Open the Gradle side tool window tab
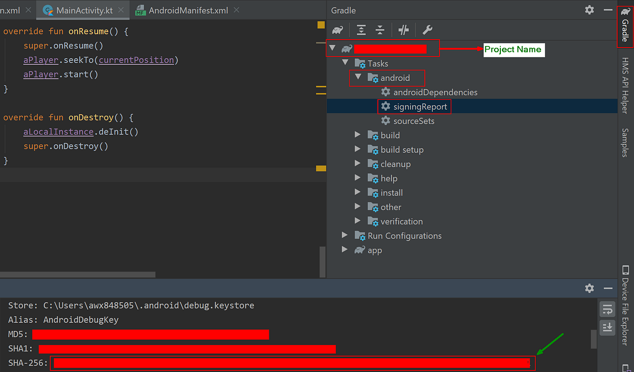The height and width of the screenshot is (372, 634). (x=625, y=24)
